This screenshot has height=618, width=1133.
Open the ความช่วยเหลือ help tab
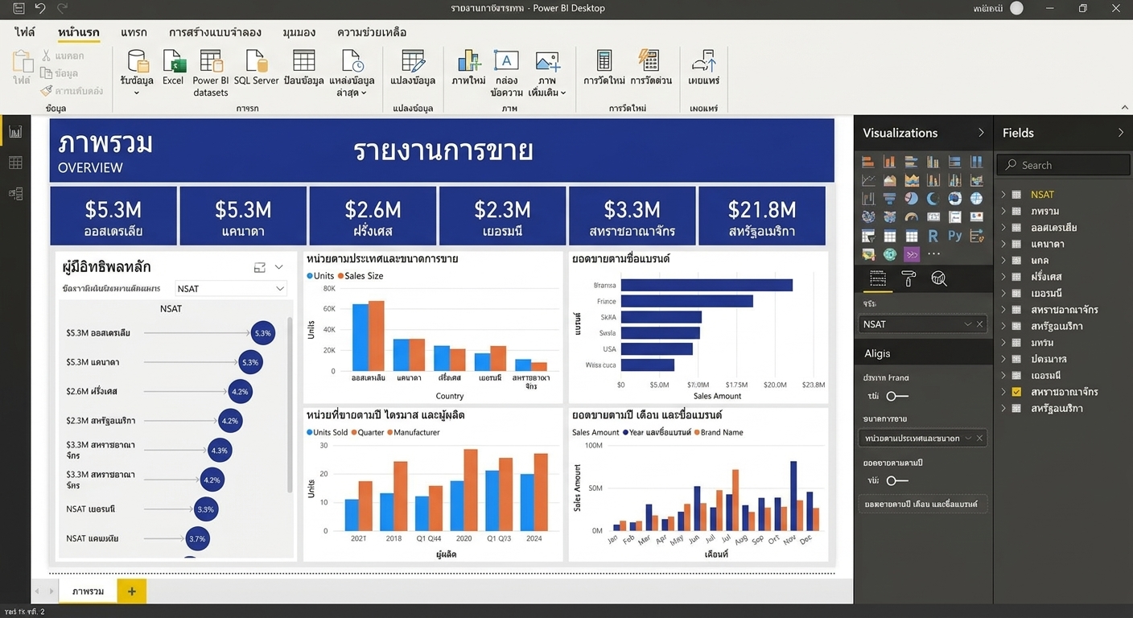tap(372, 33)
